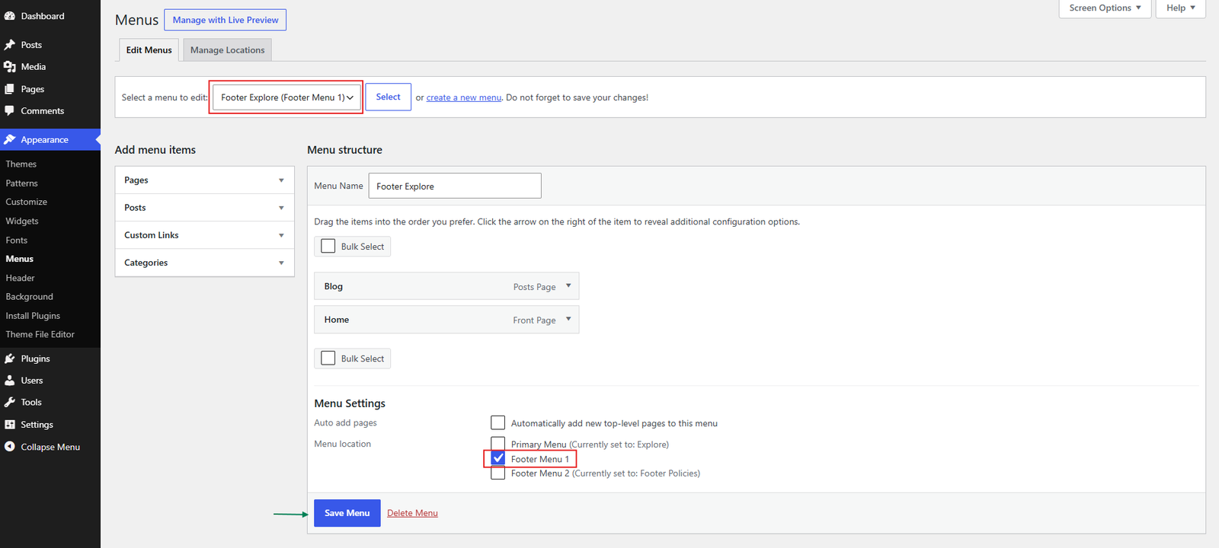Toggle the upper Bulk Select checkbox
Viewport: 1219px width, 548px height.
[x=328, y=246]
